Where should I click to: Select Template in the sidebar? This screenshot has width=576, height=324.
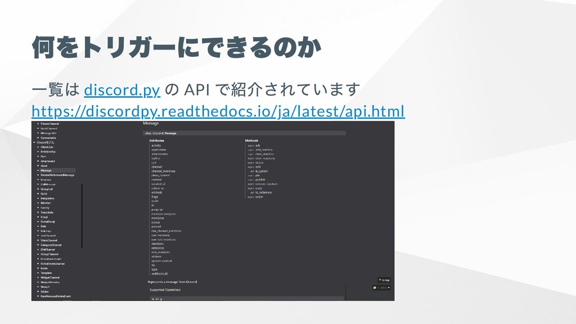46,273
